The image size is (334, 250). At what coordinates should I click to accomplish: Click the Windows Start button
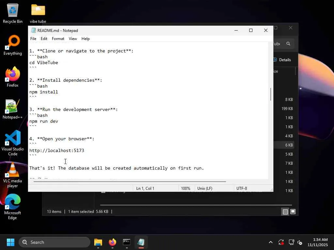10,242
